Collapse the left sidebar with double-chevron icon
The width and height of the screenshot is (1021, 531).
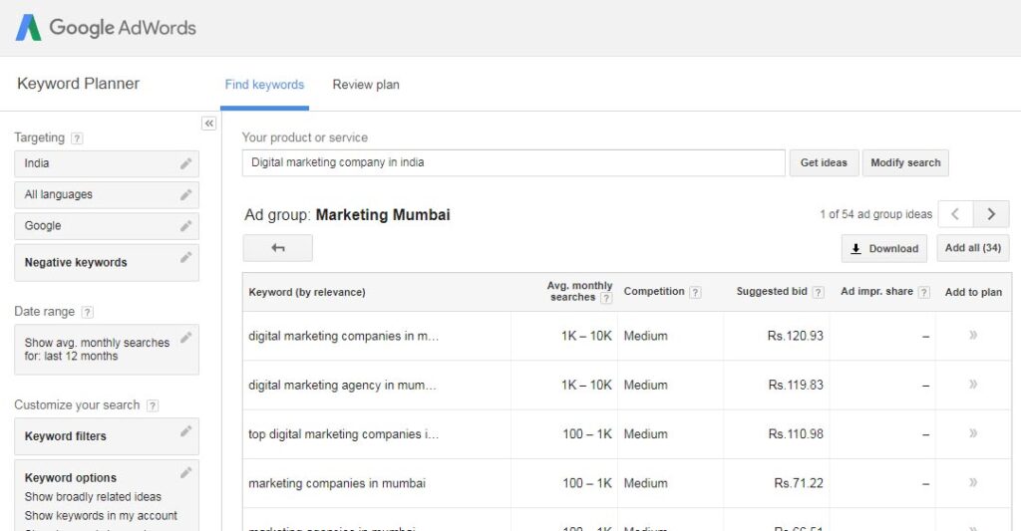(x=209, y=124)
